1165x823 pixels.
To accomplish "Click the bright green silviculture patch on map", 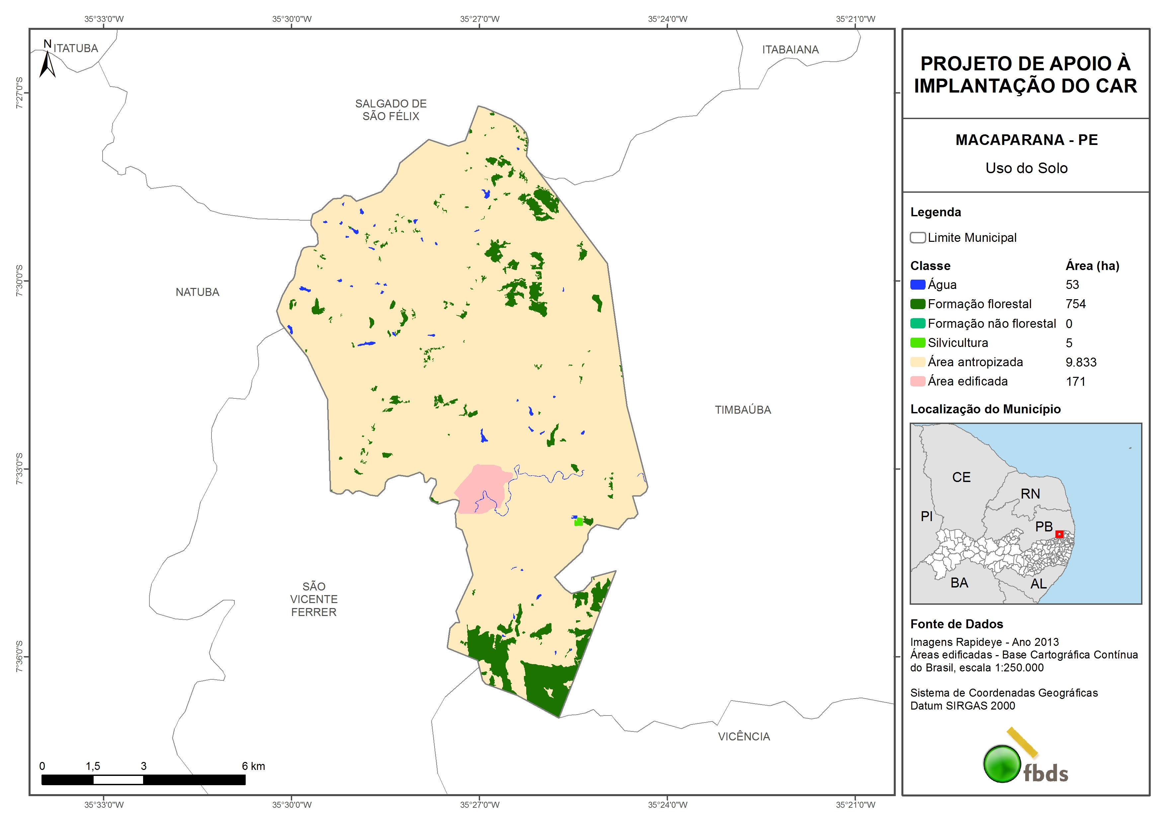I will [x=578, y=522].
